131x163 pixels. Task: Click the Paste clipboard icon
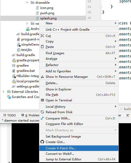click(x=42, y=47)
